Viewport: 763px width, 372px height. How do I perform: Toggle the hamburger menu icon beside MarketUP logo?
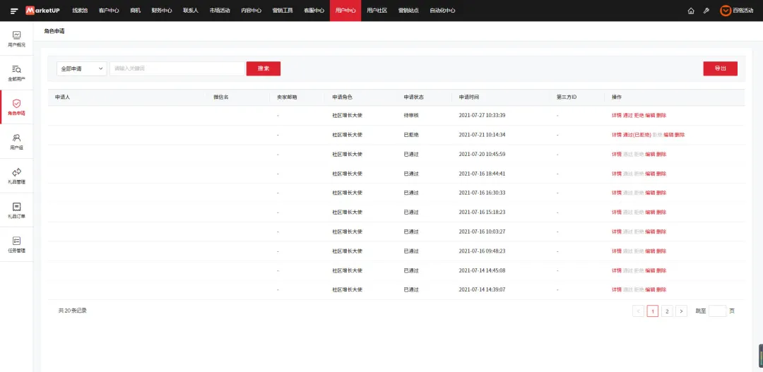coord(14,11)
